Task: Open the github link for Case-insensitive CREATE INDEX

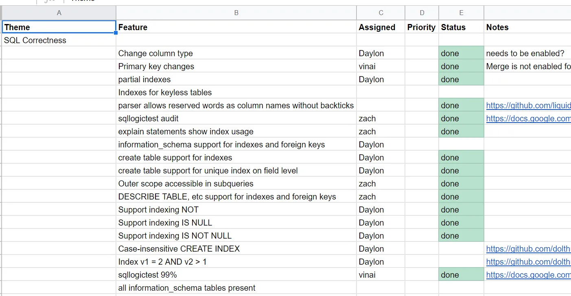Action: (x=528, y=248)
